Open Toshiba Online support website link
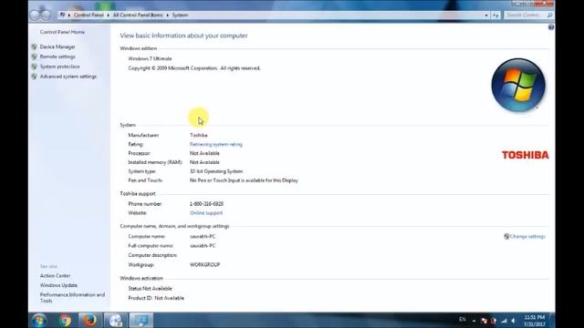 click(x=206, y=213)
